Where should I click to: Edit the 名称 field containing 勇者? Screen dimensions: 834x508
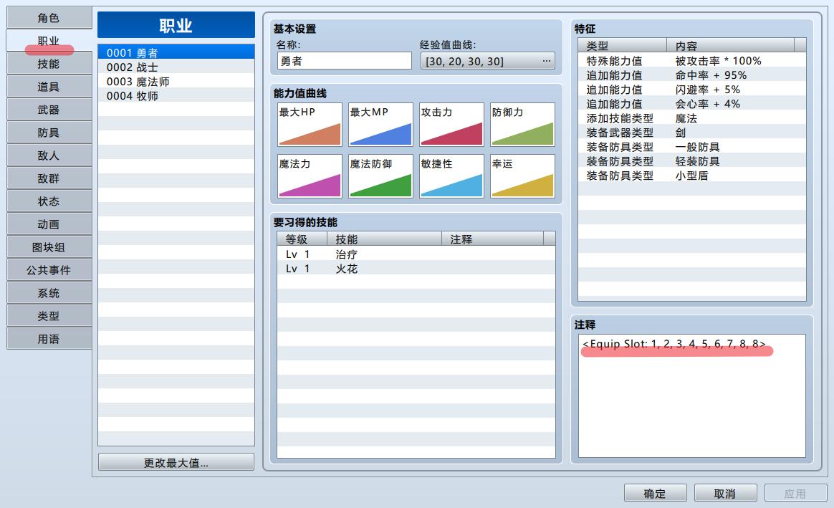(344, 61)
